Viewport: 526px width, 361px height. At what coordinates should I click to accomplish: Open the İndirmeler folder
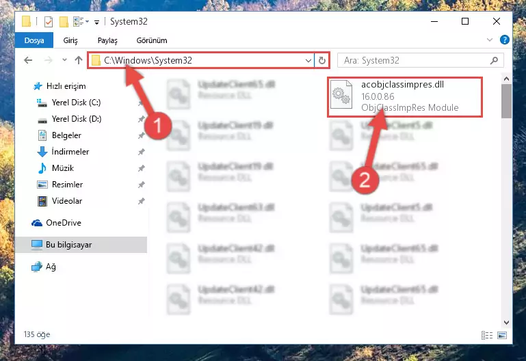coord(70,152)
